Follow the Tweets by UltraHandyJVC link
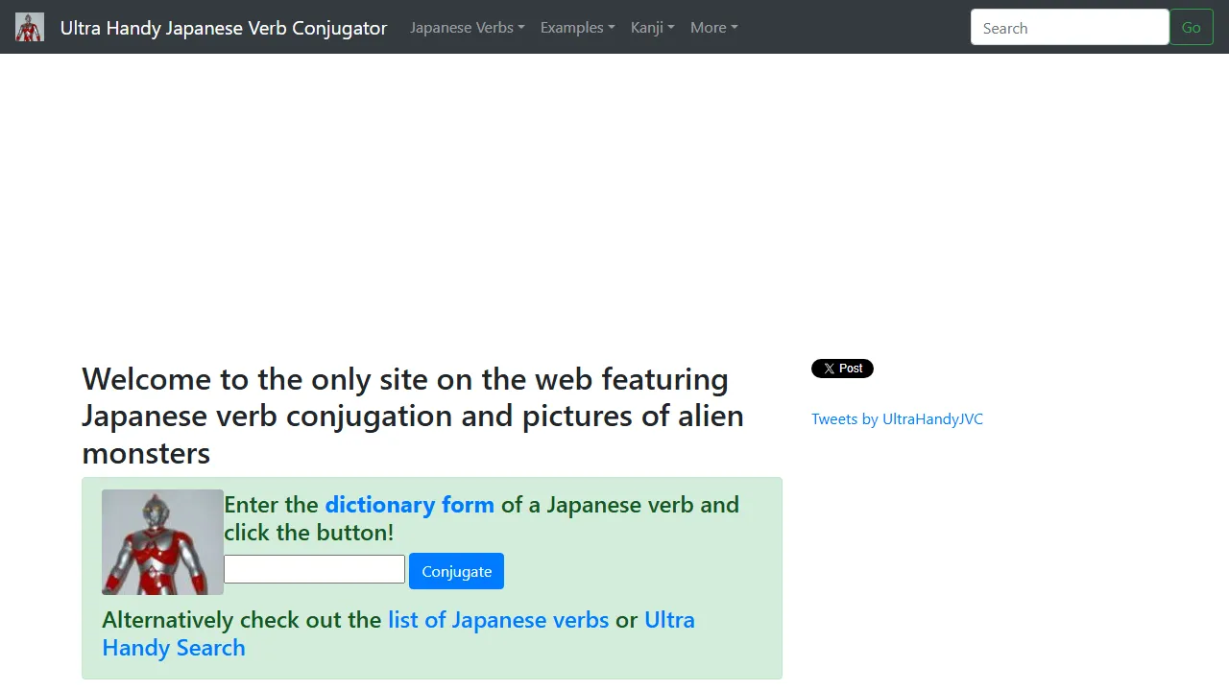1229x691 pixels. click(897, 418)
